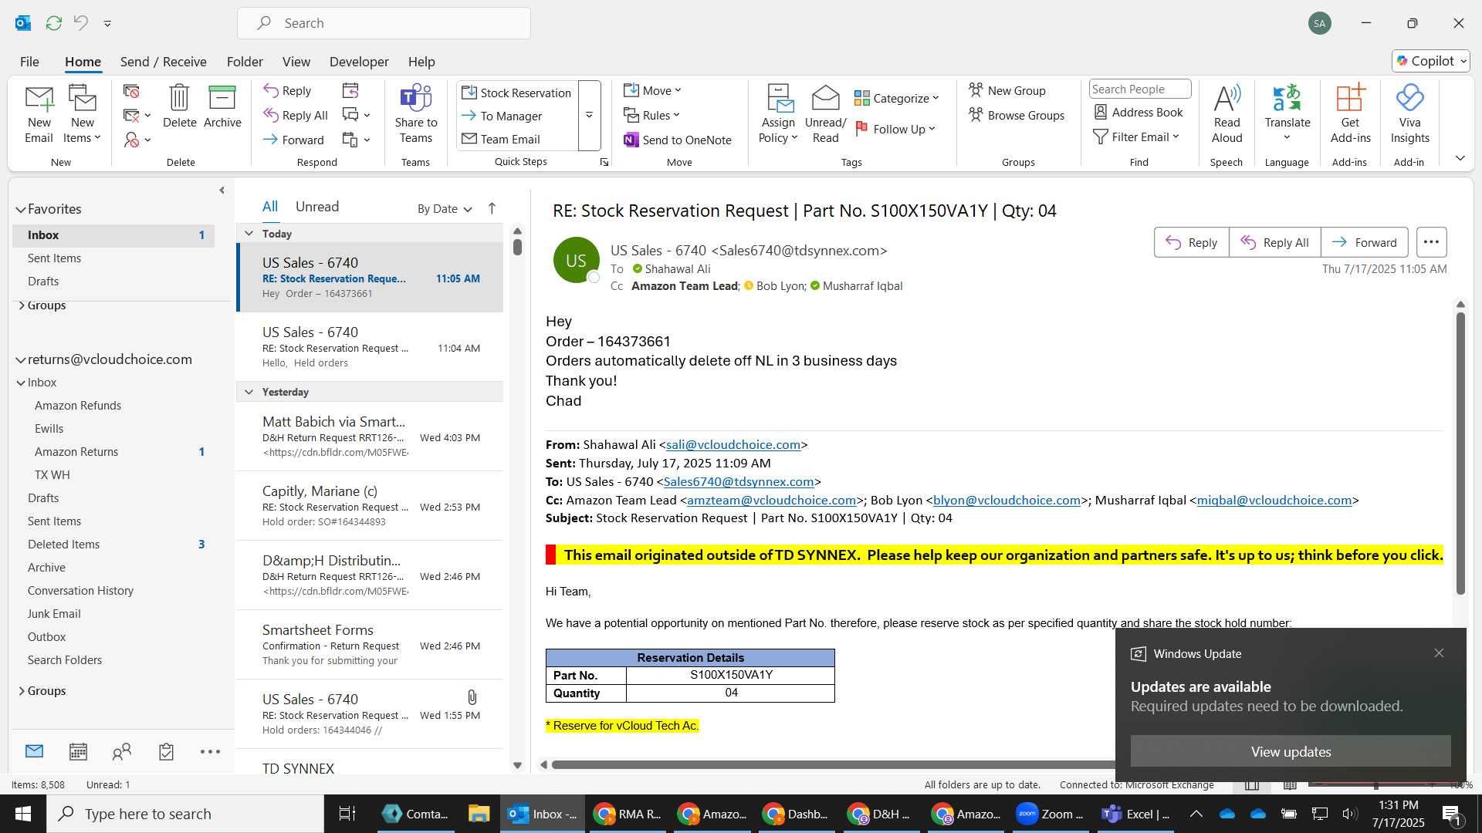Open File Explorer from the taskbar
The image size is (1482, 833).
point(479,814)
